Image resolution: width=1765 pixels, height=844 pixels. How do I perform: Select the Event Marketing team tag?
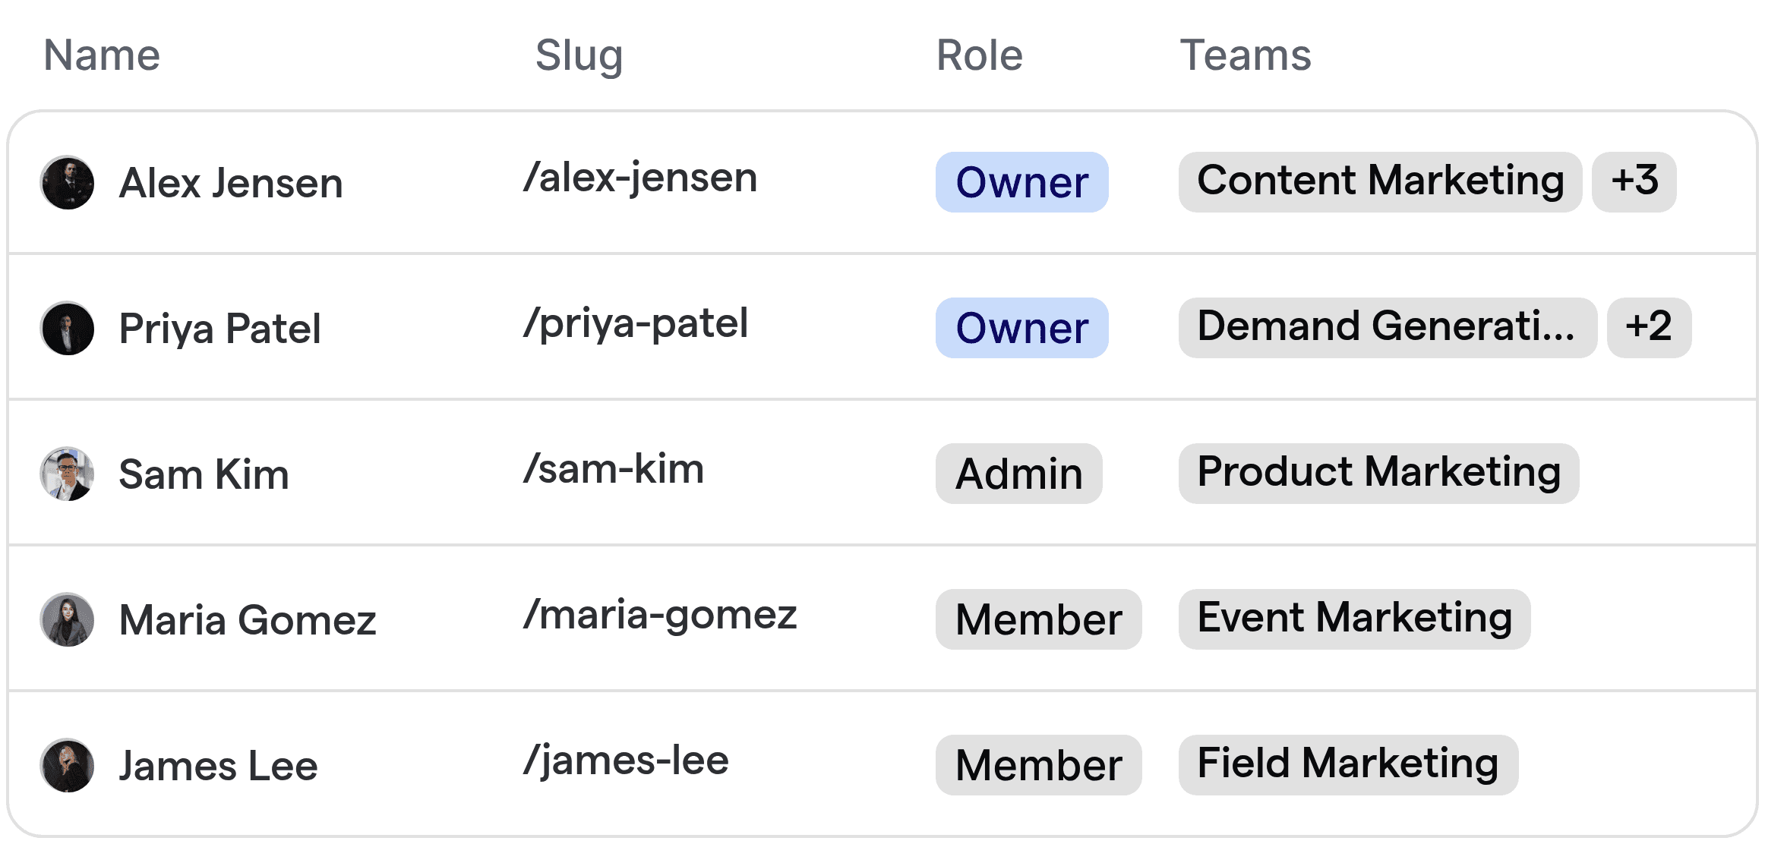coord(1354,618)
